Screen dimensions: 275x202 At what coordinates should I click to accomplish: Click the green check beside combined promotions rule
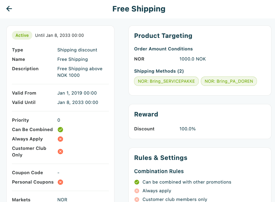pyautogui.click(x=137, y=182)
